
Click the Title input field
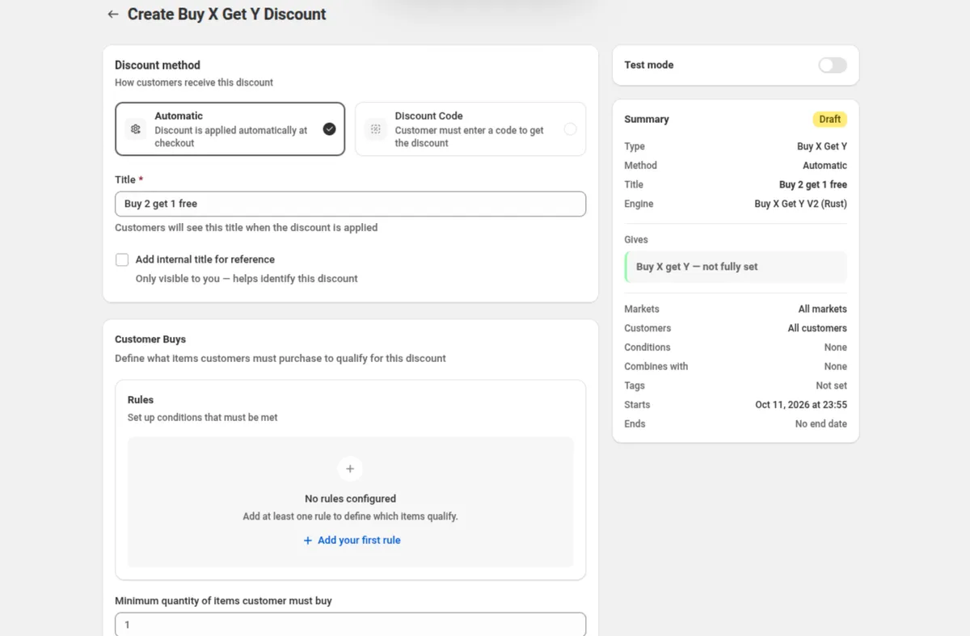click(350, 204)
